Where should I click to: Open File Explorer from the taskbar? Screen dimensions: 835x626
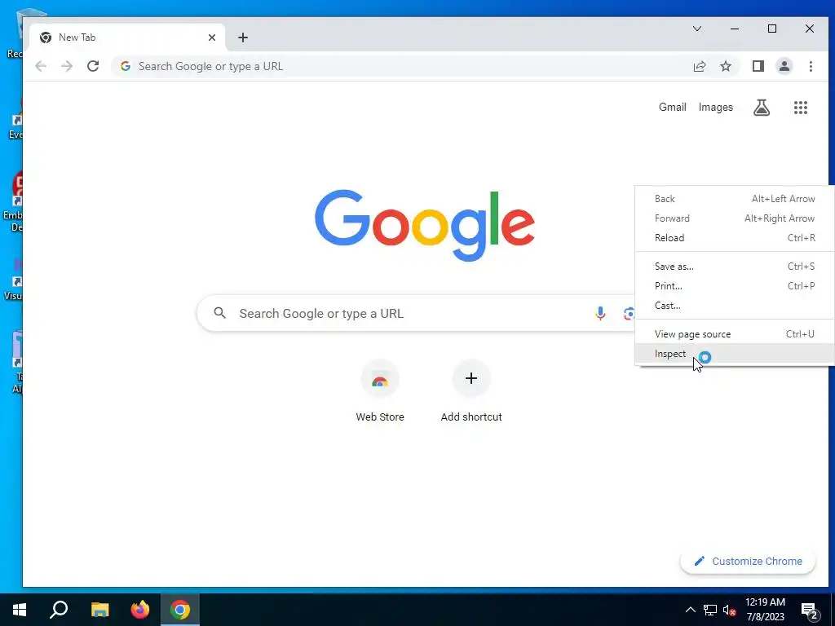[x=99, y=610]
